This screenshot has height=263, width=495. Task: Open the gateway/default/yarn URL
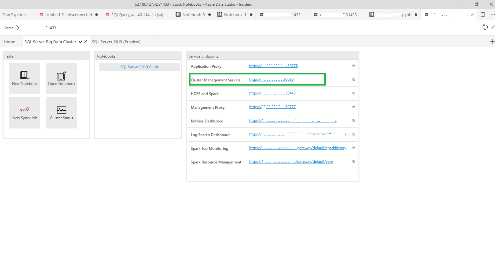pyautogui.click(x=291, y=162)
